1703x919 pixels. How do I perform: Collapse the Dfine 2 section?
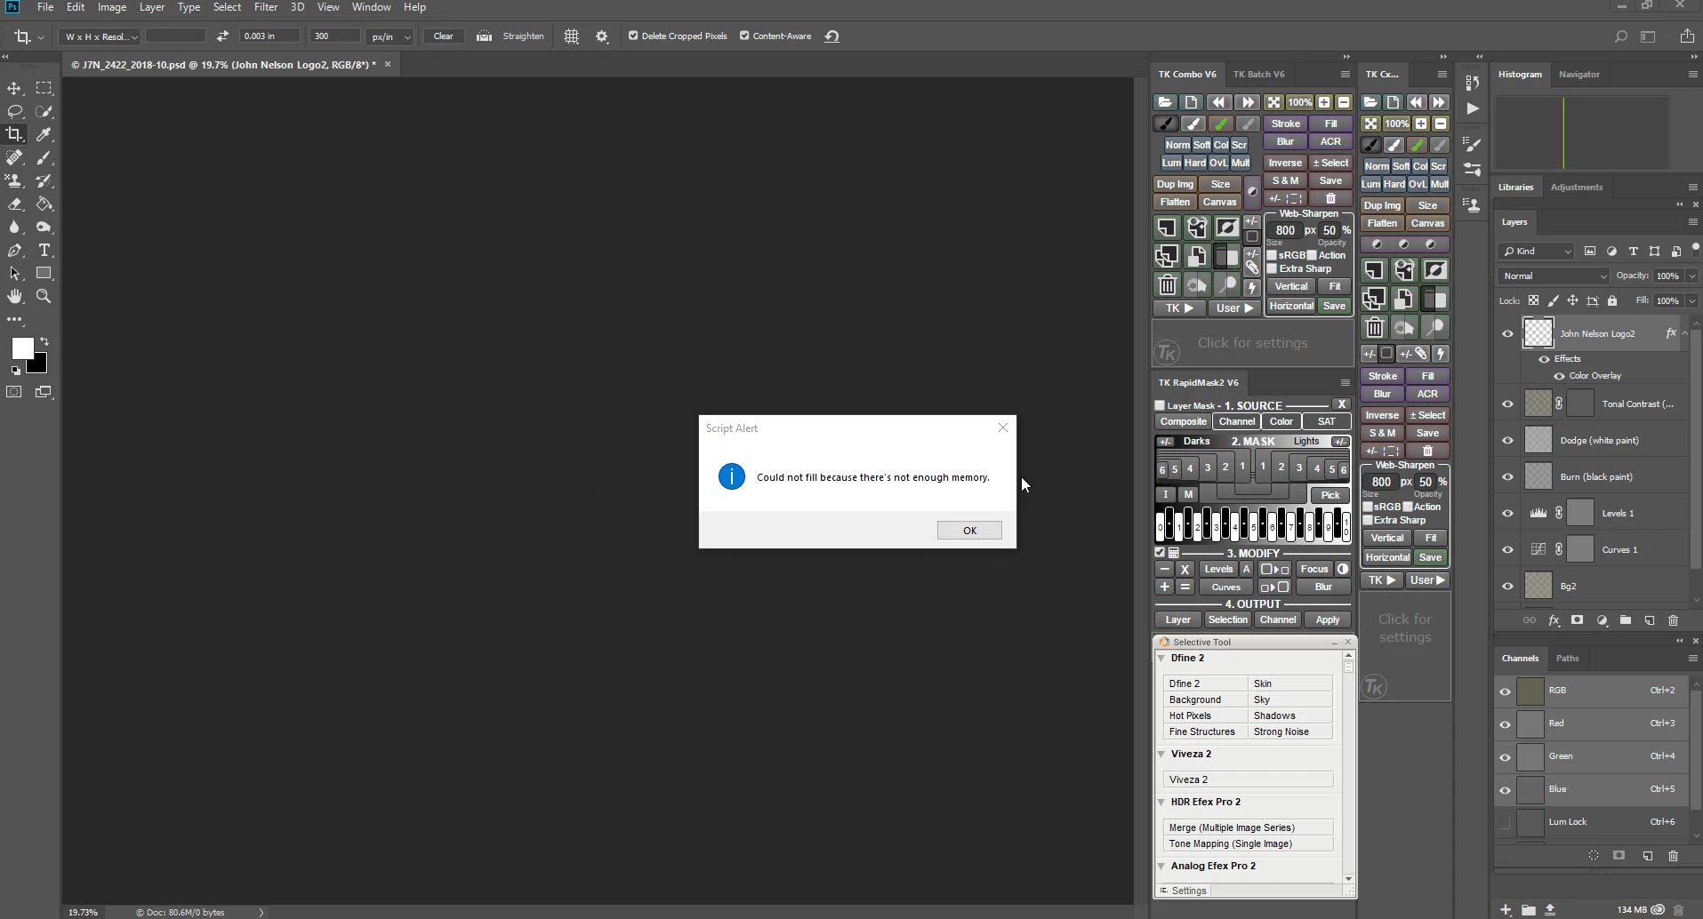1161,659
